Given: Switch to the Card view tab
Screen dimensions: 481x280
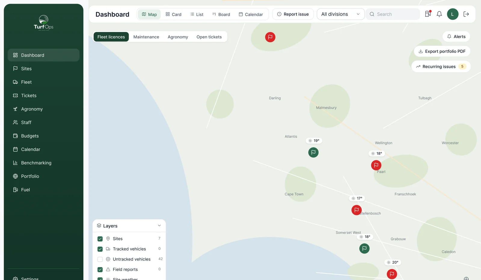Looking at the screenshot, I should tap(173, 14).
